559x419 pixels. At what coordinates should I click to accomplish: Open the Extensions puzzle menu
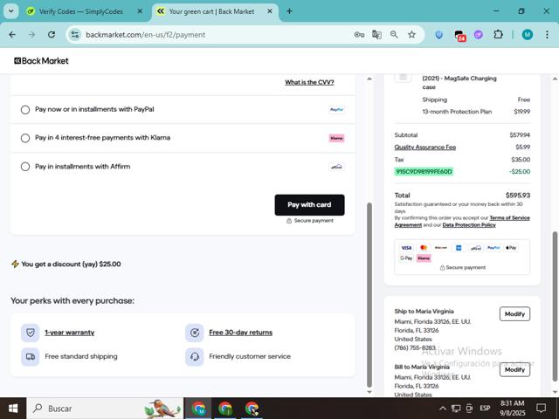pos(499,35)
